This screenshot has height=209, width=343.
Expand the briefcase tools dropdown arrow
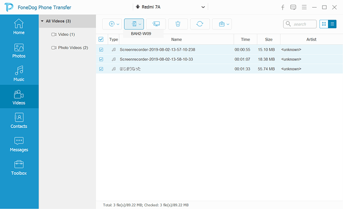228,24
